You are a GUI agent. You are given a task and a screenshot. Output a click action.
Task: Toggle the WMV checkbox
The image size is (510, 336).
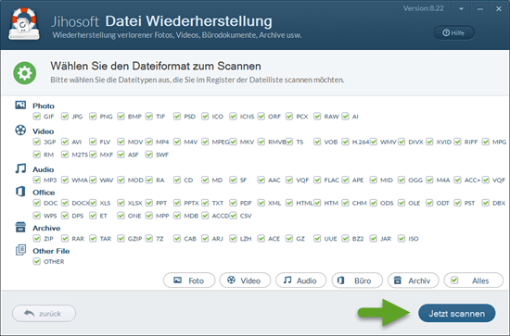point(374,142)
